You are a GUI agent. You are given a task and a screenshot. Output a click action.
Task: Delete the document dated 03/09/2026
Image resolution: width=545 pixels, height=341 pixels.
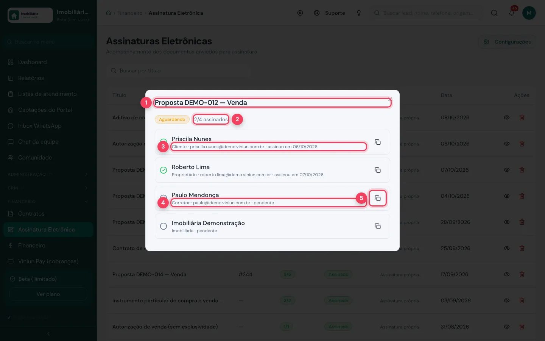tap(522, 300)
